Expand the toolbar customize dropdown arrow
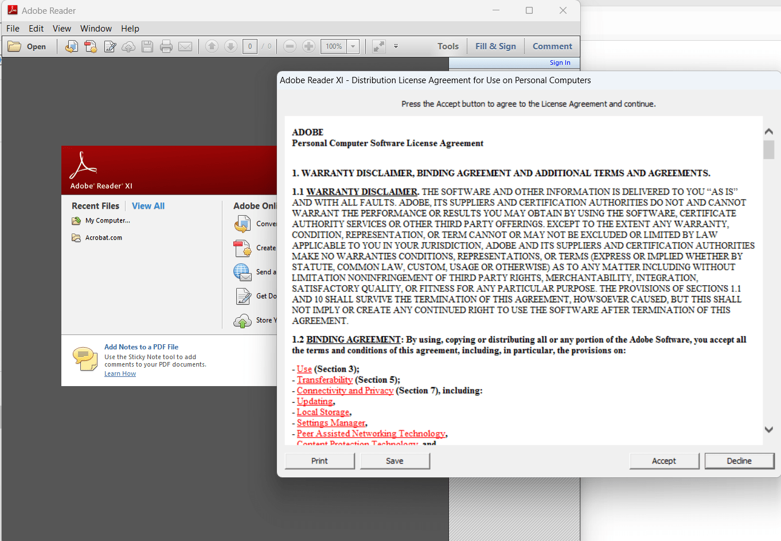 tap(396, 46)
